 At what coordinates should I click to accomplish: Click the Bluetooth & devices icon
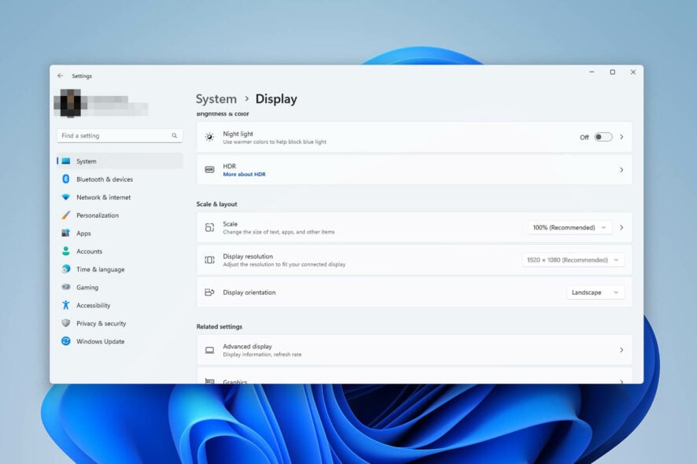click(66, 179)
